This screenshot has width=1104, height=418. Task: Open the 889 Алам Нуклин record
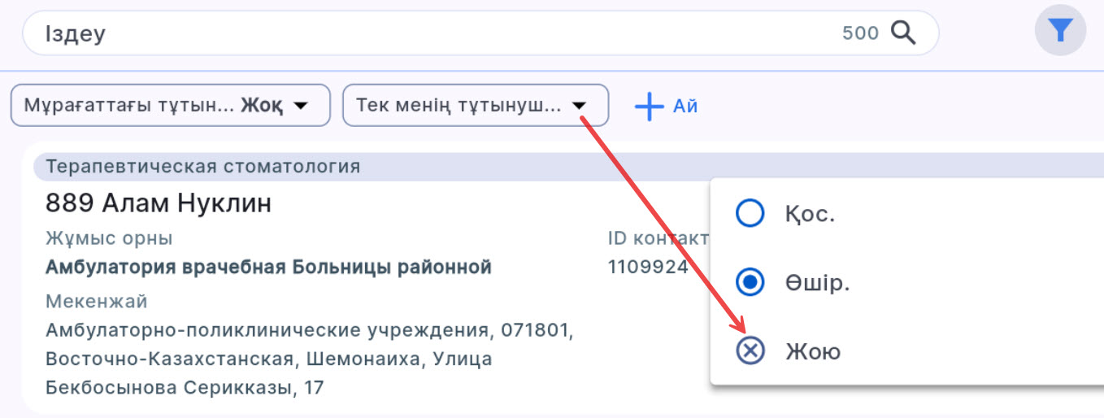click(x=159, y=203)
